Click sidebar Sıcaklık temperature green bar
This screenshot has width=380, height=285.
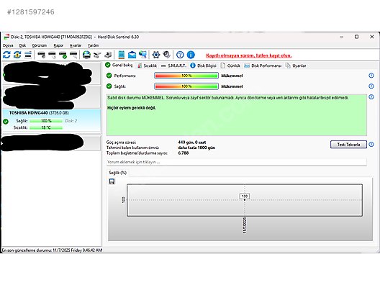tap(46, 127)
